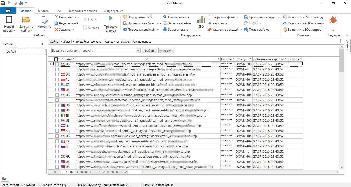
Task: Click the grid vertical scrollbar thumb
Action: 341,60
